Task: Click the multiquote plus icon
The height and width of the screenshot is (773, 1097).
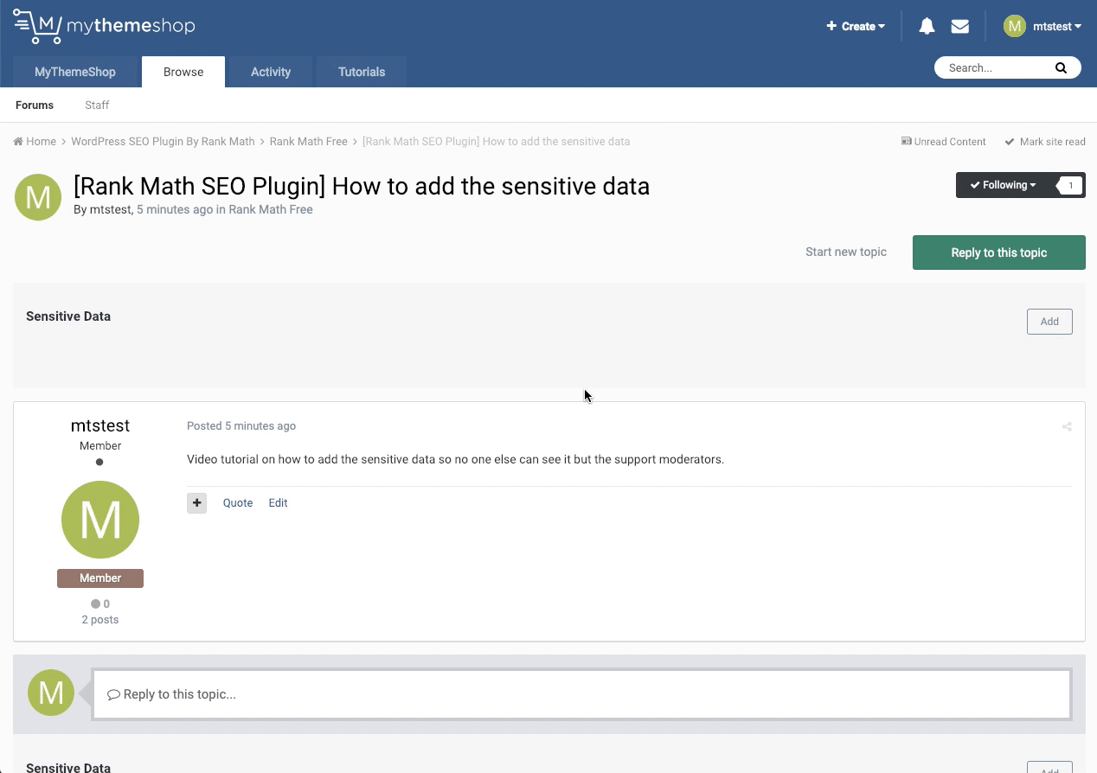Action: tap(197, 503)
